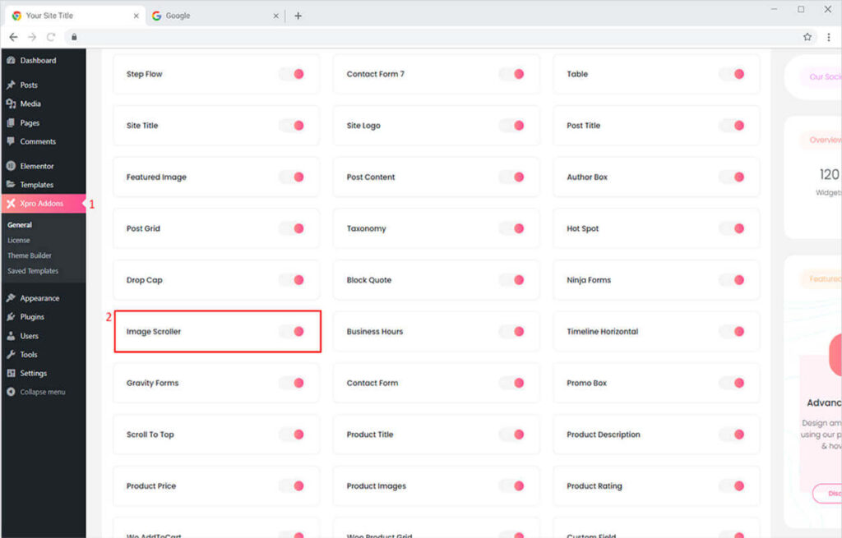Click the Tools wrench icon
The height and width of the screenshot is (538, 842).
point(11,355)
